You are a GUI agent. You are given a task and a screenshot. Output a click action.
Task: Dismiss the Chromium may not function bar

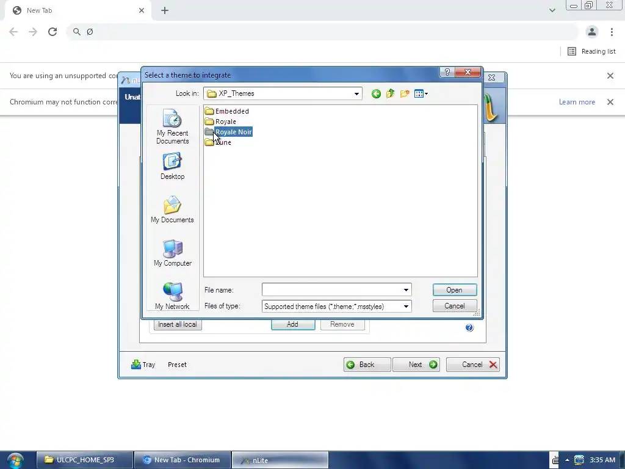point(610,102)
